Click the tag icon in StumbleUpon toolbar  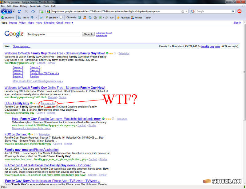41,18
